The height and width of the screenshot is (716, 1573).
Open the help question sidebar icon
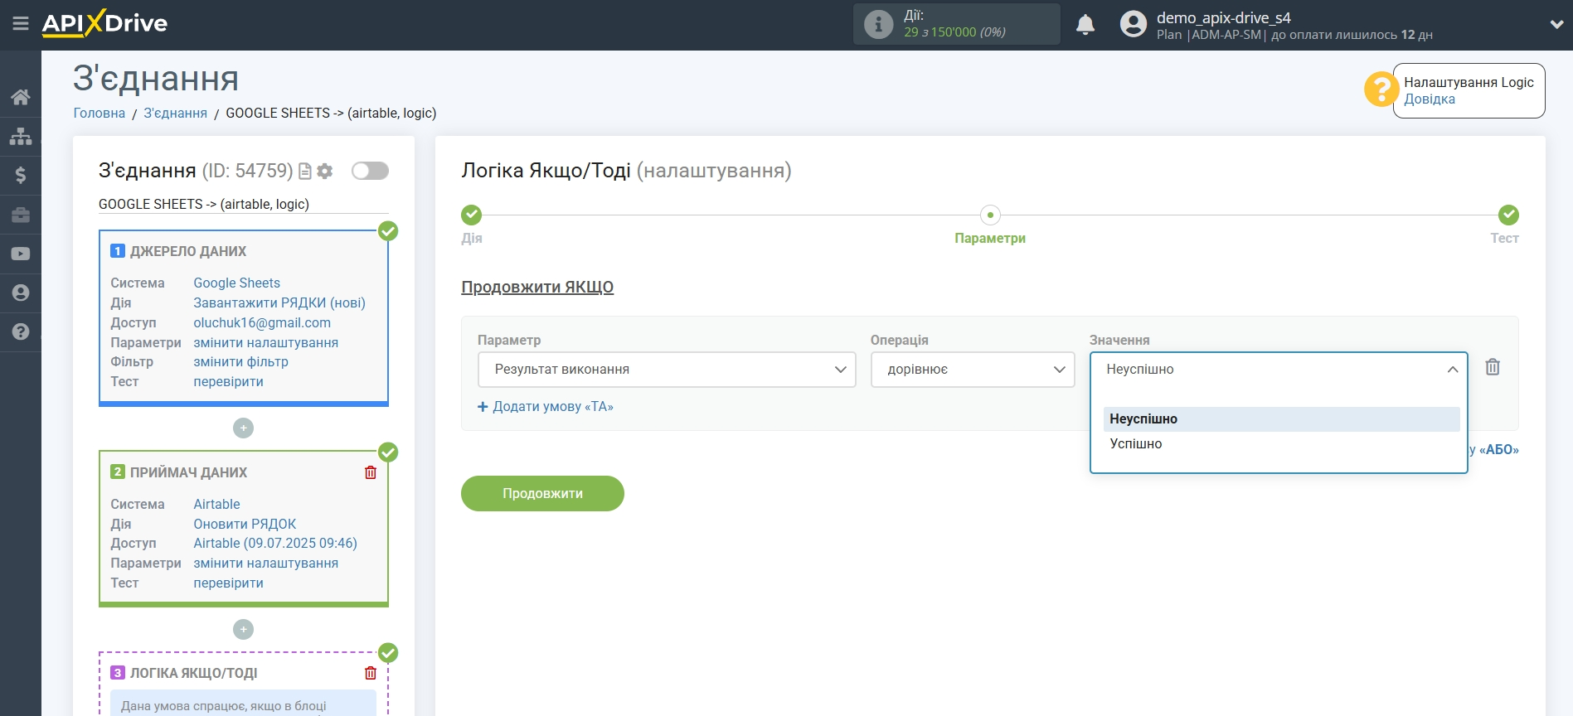point(21,331)
